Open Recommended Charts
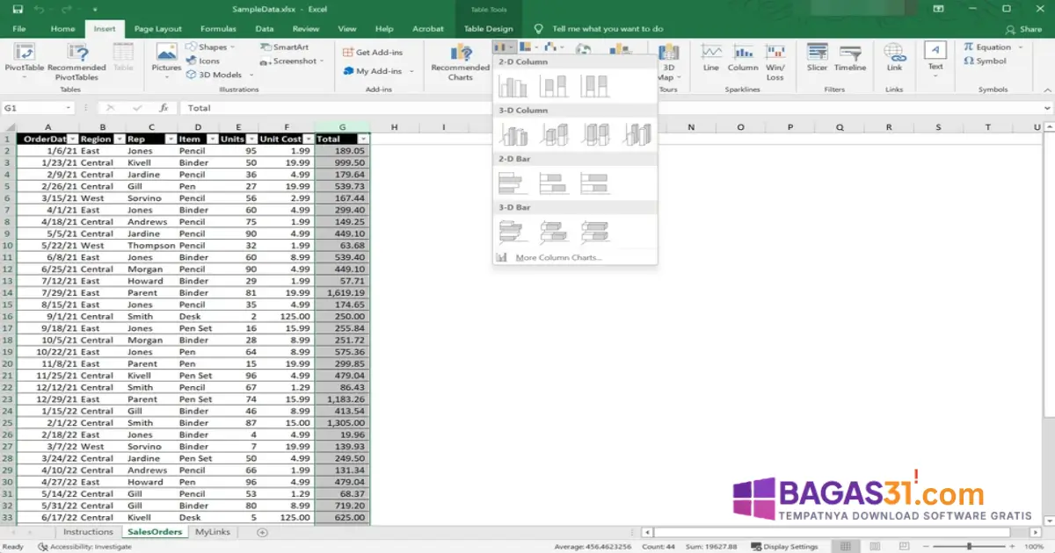The image size is (1055, 553). point(460,61)
